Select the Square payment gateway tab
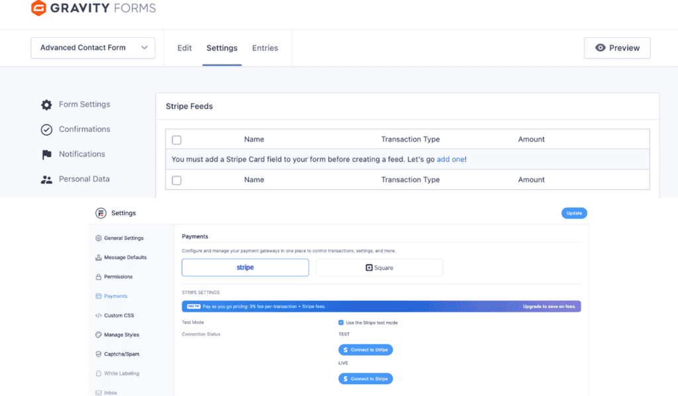Image resolution: width=678 pixels, height=396 pixels. pos(379,268)
